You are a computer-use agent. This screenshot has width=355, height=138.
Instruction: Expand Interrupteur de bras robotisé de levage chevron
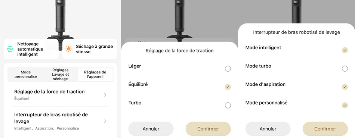tap(105, 122)
